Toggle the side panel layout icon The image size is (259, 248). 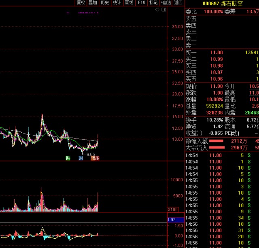click(163, 9)
